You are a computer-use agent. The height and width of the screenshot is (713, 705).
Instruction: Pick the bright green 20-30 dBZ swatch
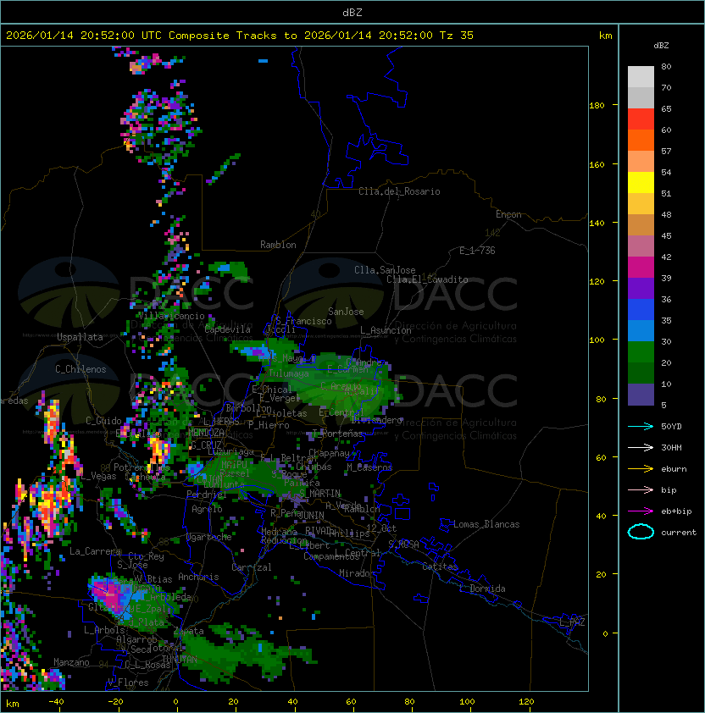click(641, 352)
